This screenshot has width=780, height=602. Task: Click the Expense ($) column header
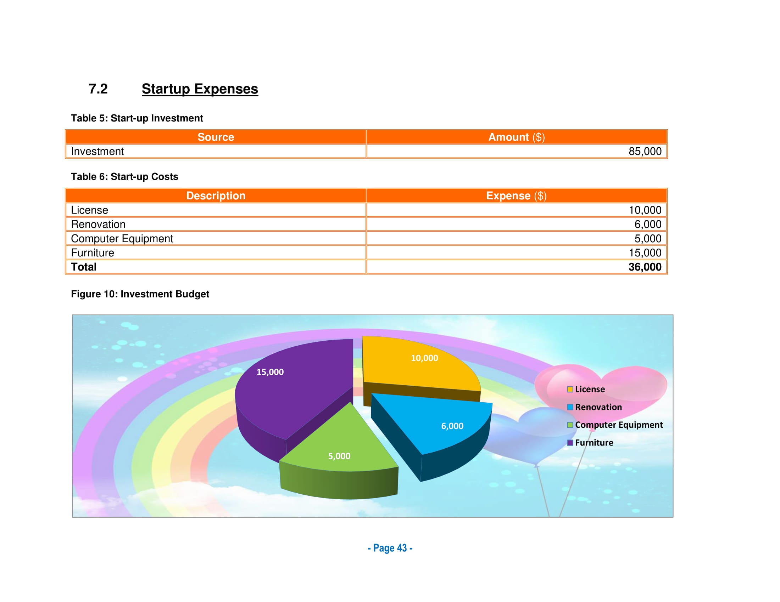516,196
